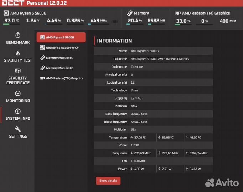Image resolution: width=243 pixels, height=192 pixels.
Task: Click the GPU usage 0 % readout
Action: click(x=205, y=21)
